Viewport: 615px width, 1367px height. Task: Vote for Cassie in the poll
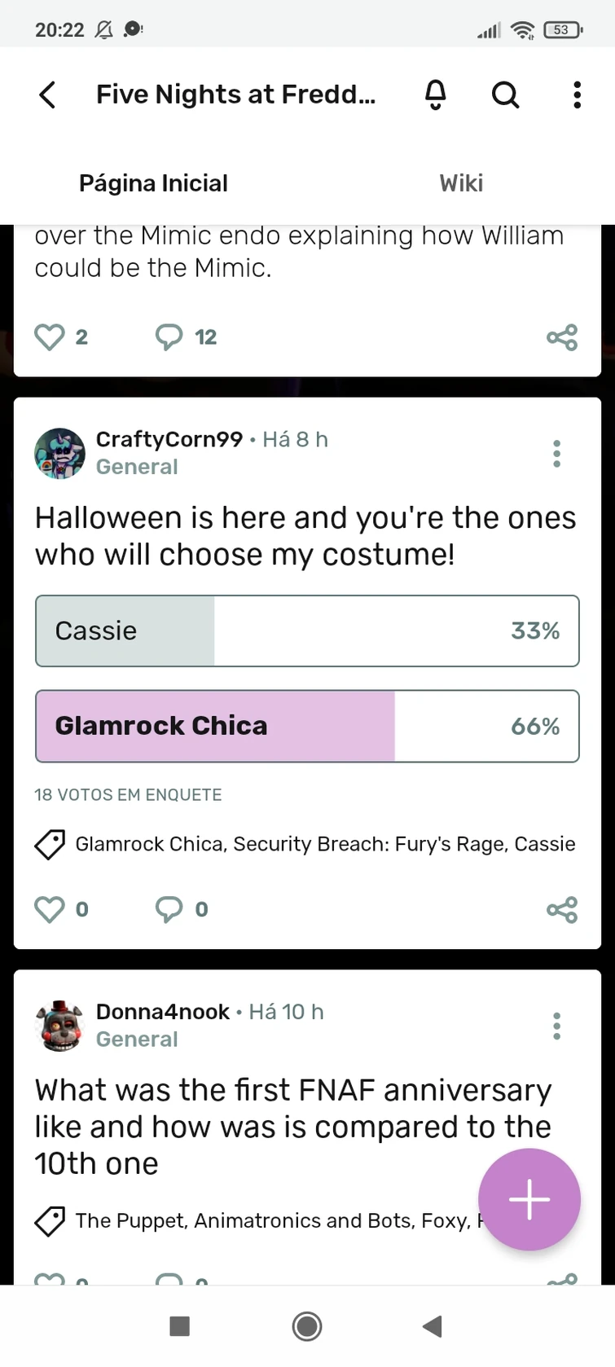click(307, 631)
